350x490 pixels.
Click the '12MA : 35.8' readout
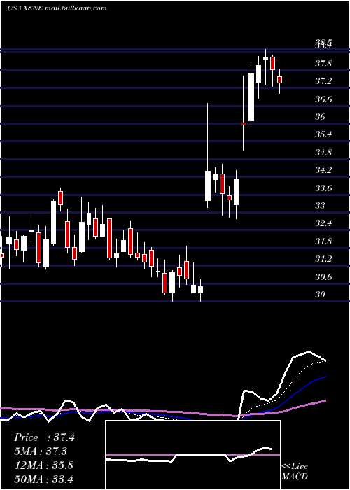(44, 465)
